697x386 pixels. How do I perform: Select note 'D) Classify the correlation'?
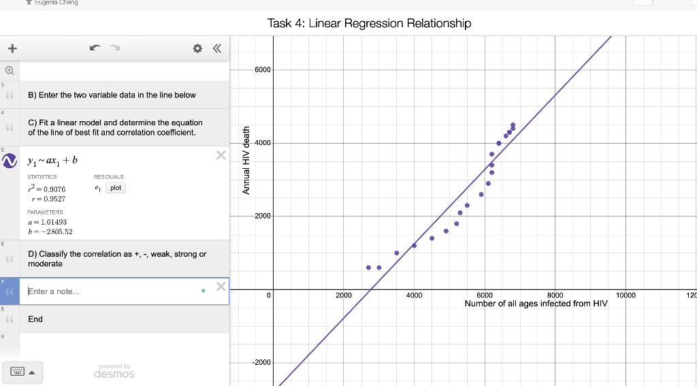click(117, 259)
